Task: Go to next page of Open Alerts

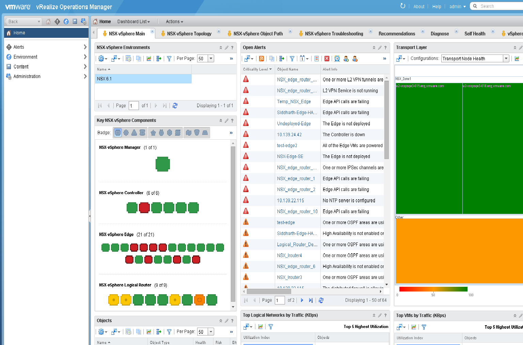Action: pyautogui.click(x=302, y=300)
